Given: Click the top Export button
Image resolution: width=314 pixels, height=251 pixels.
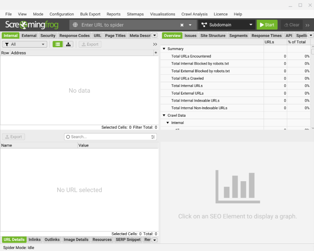Looking at the screenshot, I should (x=90, y=44).
